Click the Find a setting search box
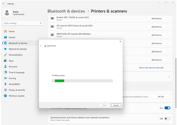 [23, 23]
